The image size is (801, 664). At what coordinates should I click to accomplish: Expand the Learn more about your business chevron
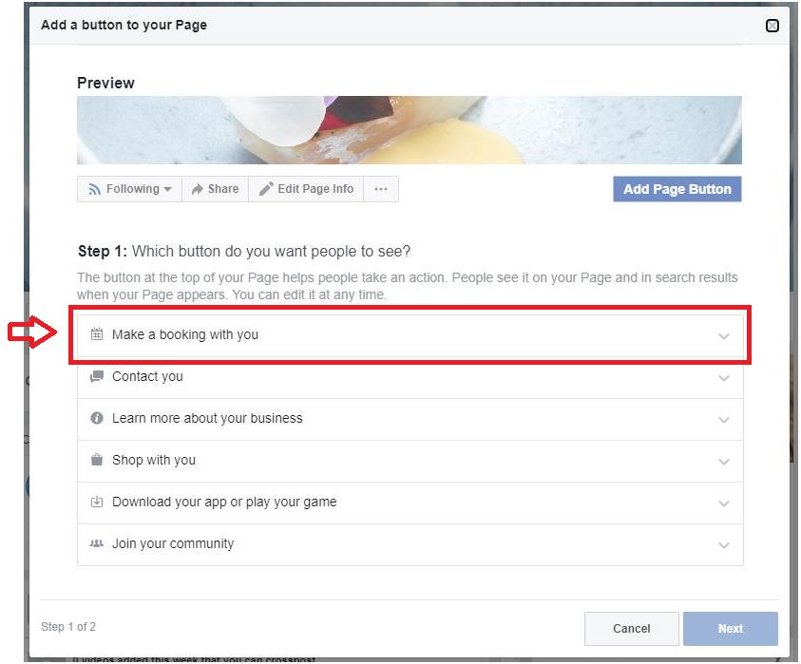tap(724, 420)
